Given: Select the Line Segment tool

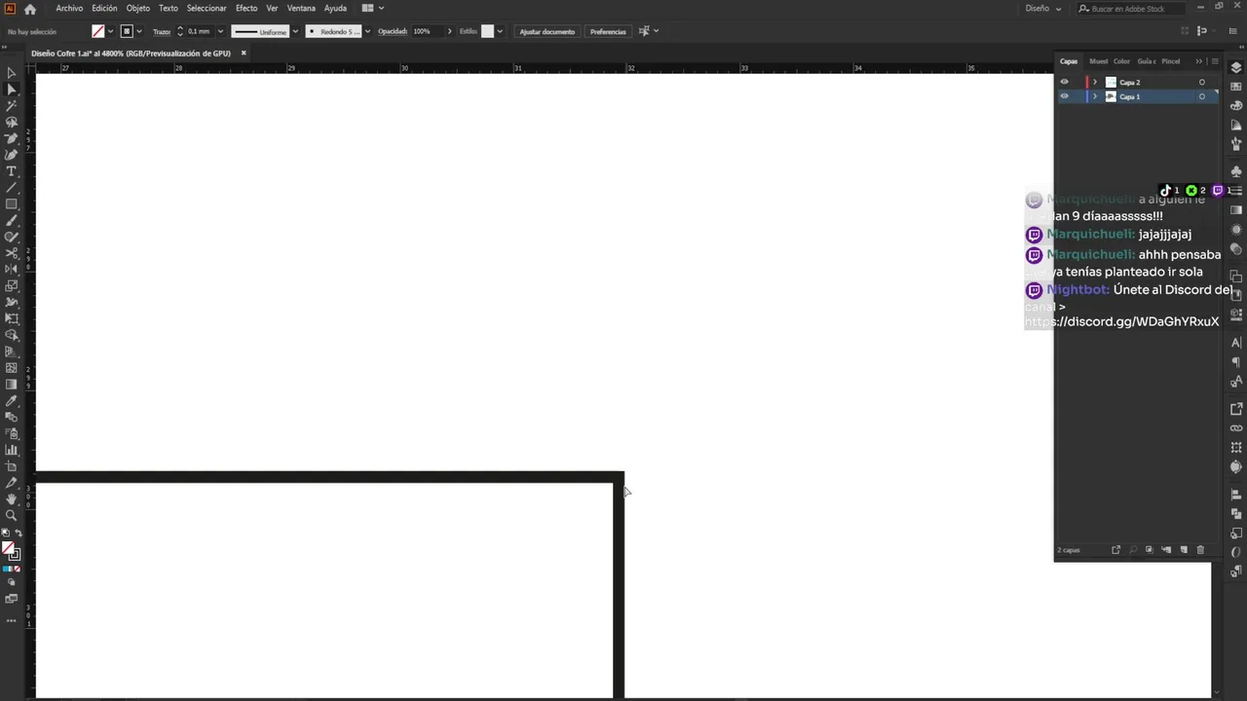Looking at the screenshot, I should 12,188.
